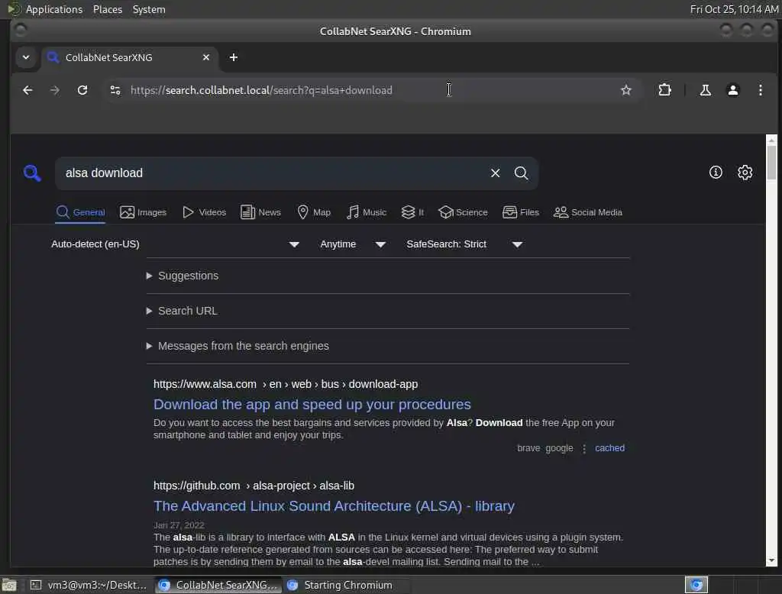Click the SearXNG magnifier logo

pyautogui.click(x=32, y=173)
